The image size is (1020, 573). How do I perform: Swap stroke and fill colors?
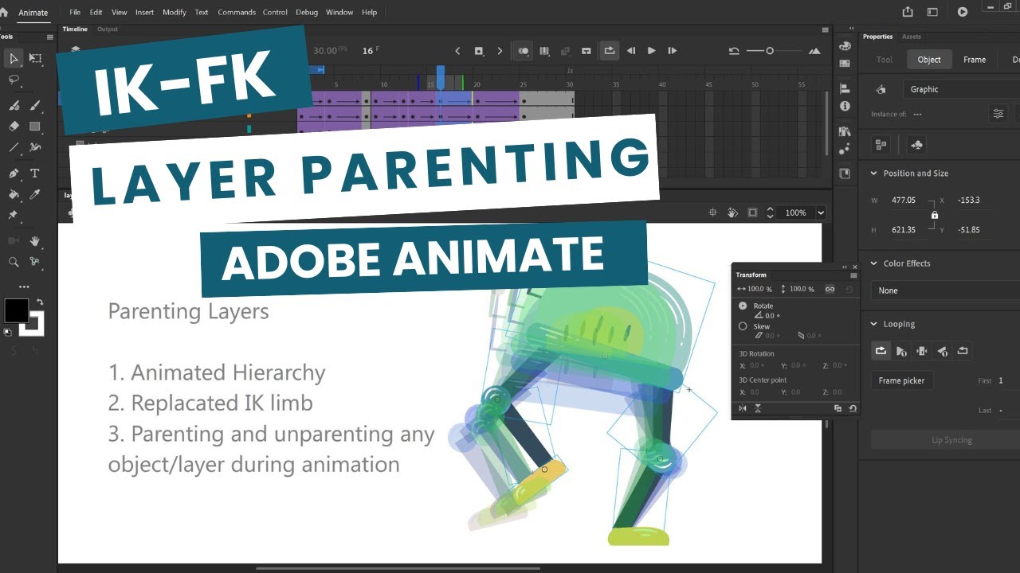point(40,302)
